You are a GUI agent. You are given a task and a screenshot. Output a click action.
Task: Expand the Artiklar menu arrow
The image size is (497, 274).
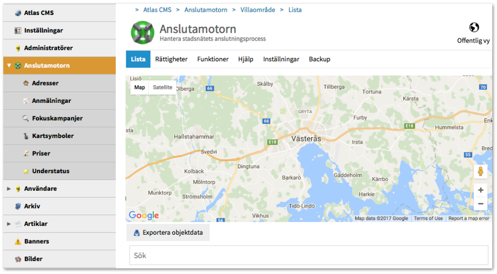click(9, 224)
